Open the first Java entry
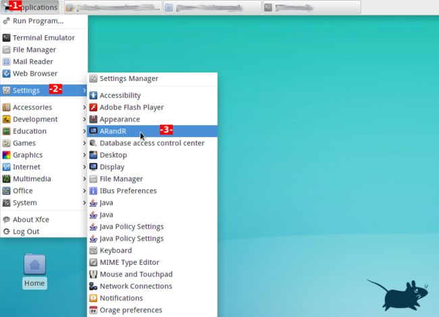Image resolution: width=439 pixels, height=317 pixels. tap(153, 203)
